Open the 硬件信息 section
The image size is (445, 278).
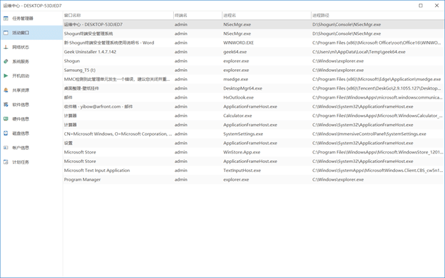coord(21,119)
